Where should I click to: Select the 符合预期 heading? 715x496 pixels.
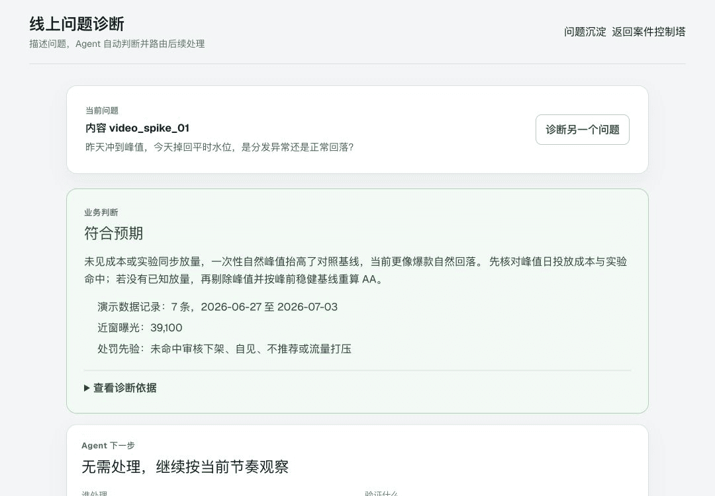pyautogui.click(x=114, y=233)
